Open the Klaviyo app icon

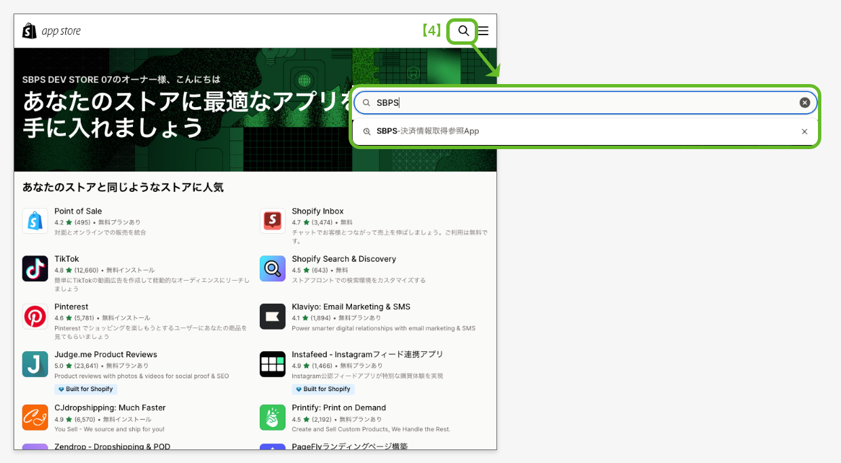click(273, 317)
